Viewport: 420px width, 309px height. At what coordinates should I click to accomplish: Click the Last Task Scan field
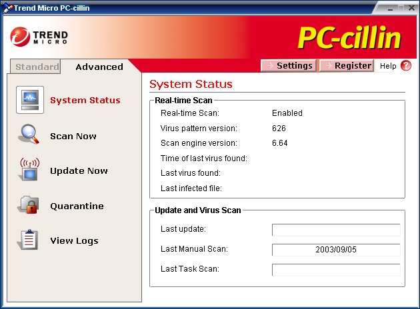(336, 270)
